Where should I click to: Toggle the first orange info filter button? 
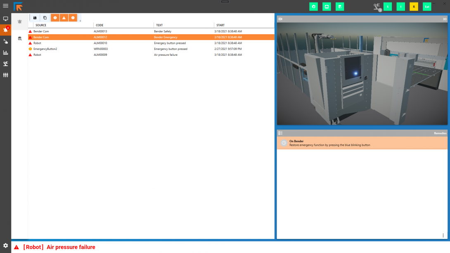(55, 18)
